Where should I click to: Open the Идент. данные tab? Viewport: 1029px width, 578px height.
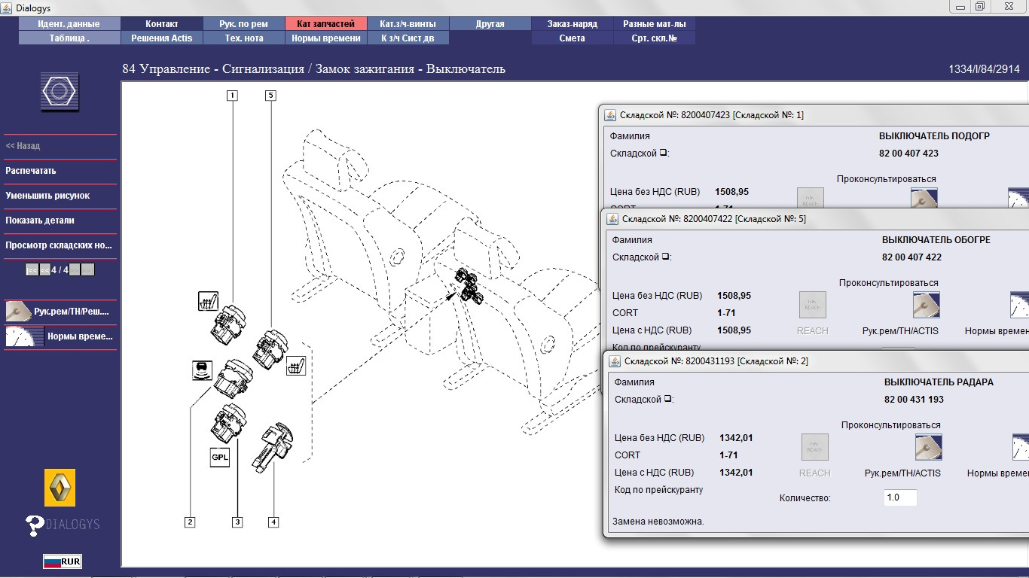(x=69, y=24)
